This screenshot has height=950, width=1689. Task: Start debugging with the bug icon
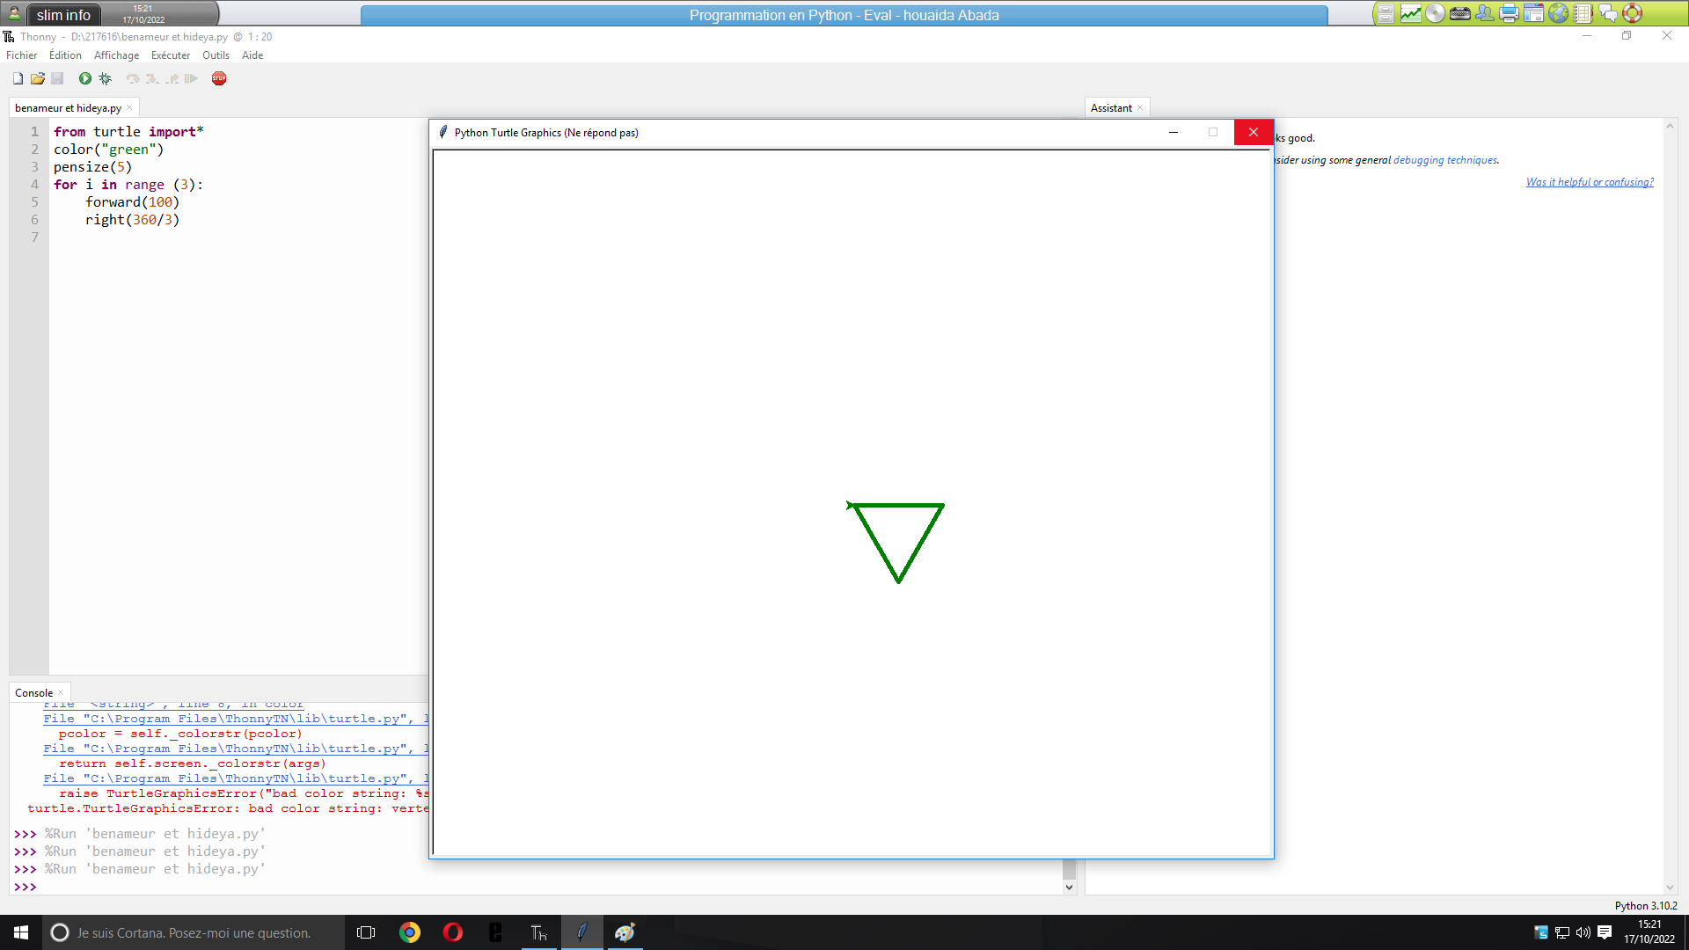pyautogui.click(x=106, y=78)
